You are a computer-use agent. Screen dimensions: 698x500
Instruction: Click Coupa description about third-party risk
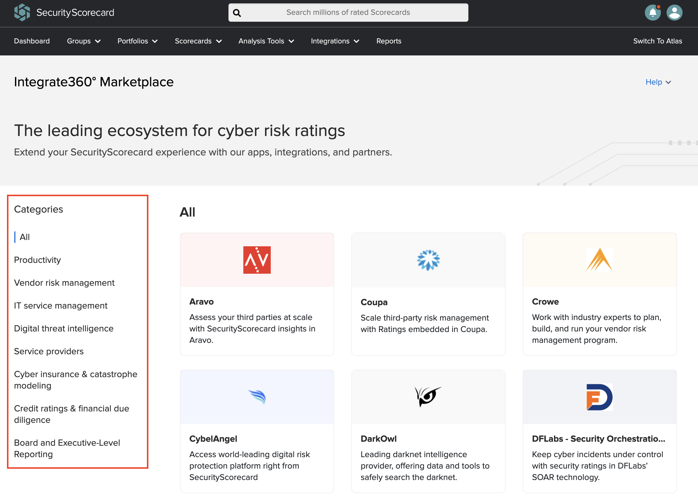point(425,323)
